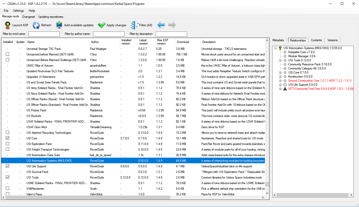
Task: Expand the USI Core 0.7.0.0 tree node
Action: pyautogui.click(x=280, y=72)
